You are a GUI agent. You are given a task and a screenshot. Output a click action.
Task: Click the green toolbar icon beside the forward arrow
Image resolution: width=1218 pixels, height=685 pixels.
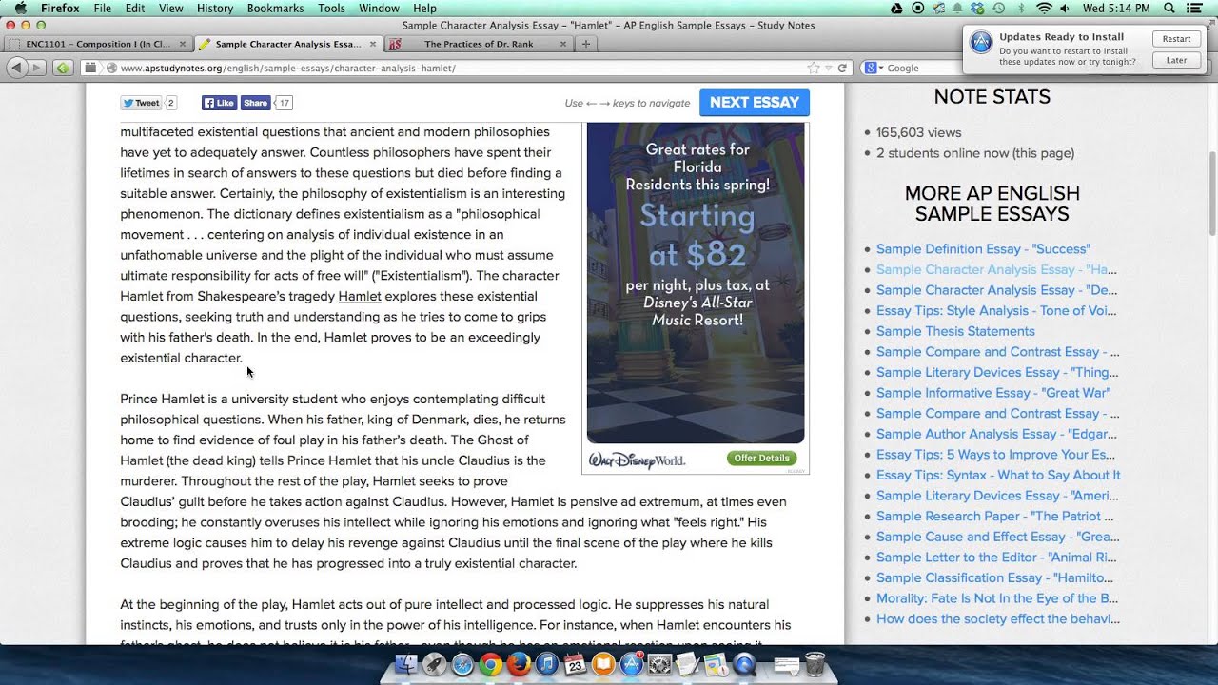62,68
